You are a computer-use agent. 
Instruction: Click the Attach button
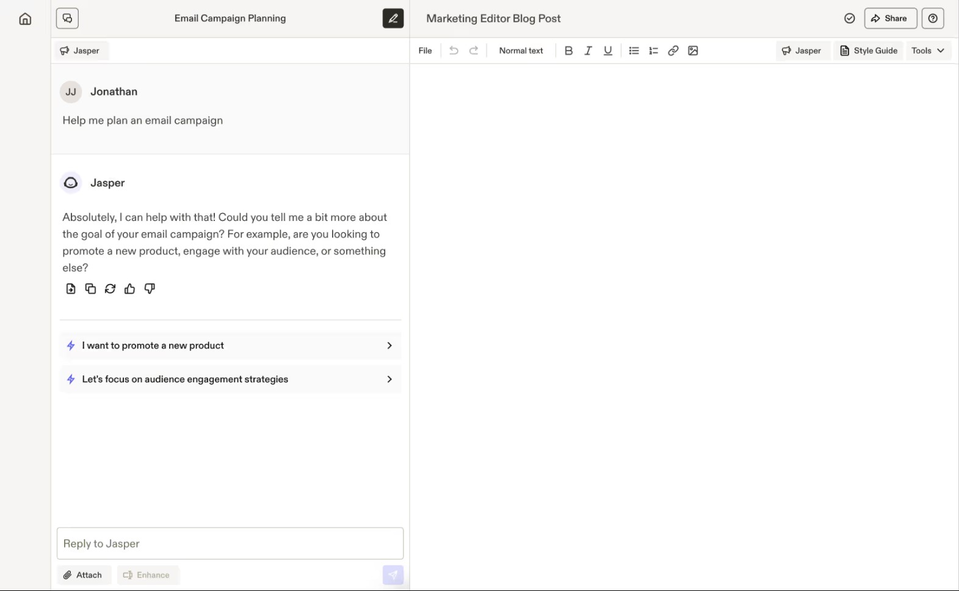[x=84, y=575]
